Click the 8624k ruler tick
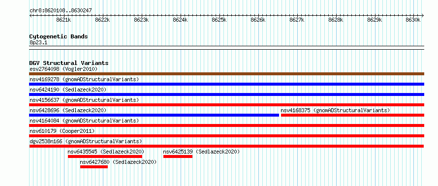The image size is (438, 186). (181, 20)
